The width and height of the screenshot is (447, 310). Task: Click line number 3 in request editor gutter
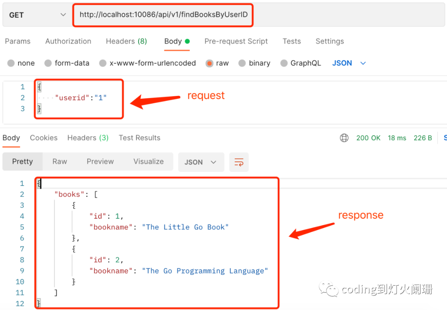point(22,109)
